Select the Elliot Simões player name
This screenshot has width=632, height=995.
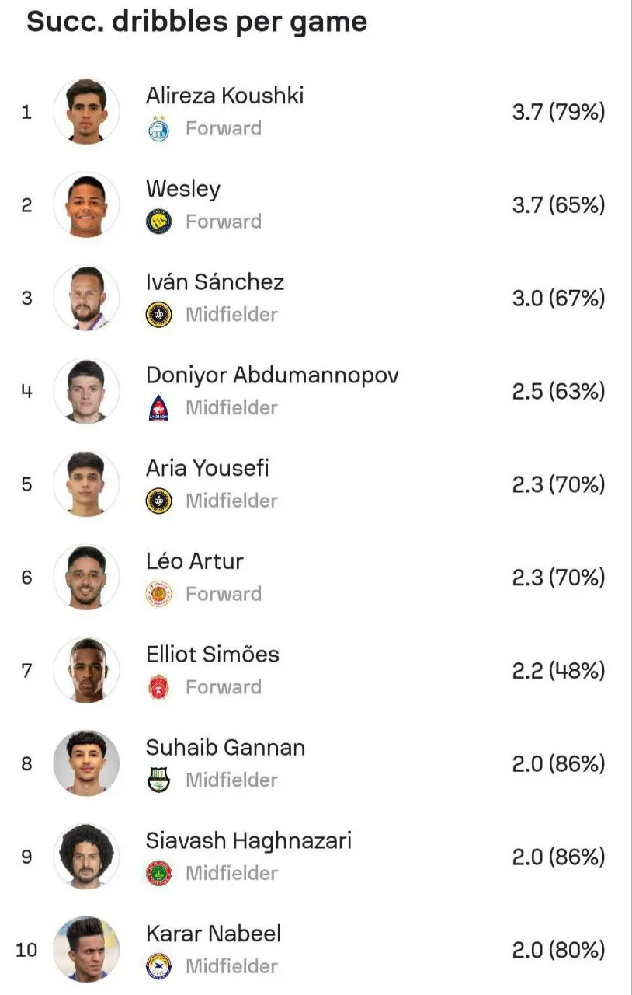pyautogui.click(x=212, y=655)
